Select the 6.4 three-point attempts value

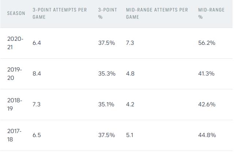(x=37, y=43)
